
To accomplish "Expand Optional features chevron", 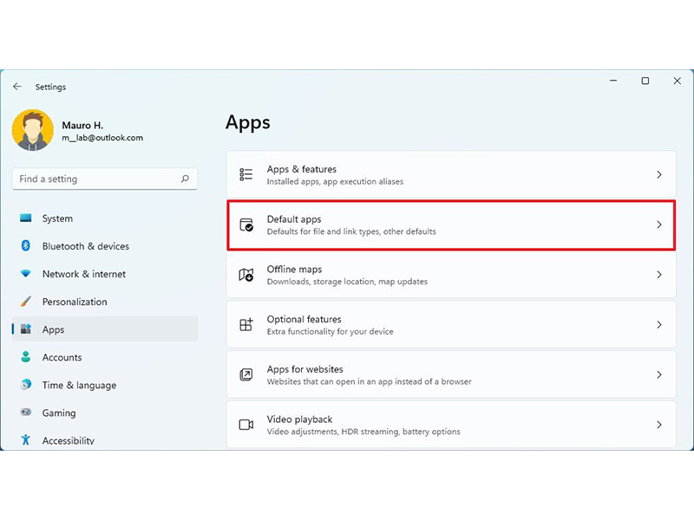I will pos(659,324).
